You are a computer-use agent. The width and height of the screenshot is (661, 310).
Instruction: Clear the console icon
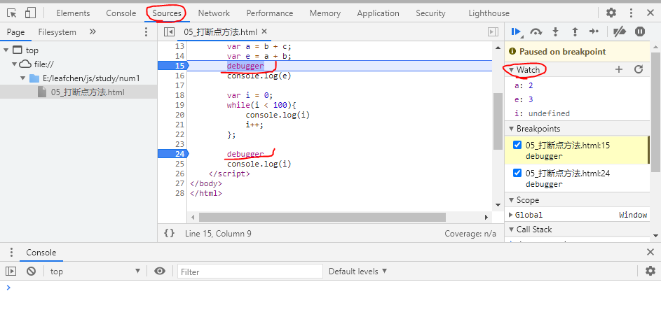[x=32, y=272]
